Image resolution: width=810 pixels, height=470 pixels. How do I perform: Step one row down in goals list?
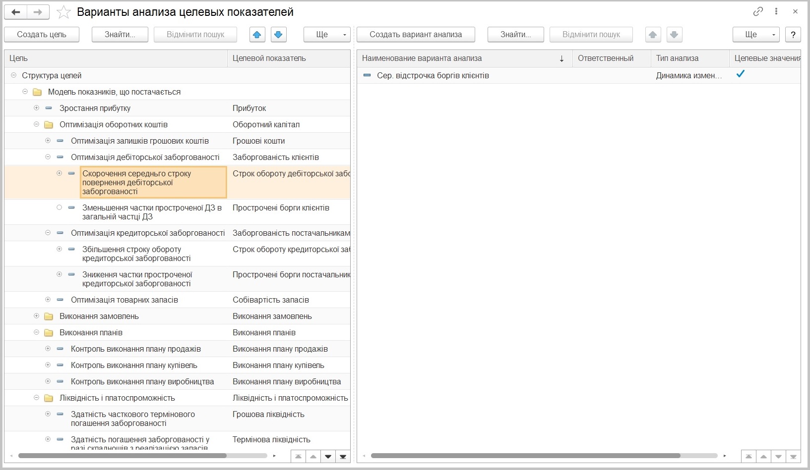coord(328,456)
